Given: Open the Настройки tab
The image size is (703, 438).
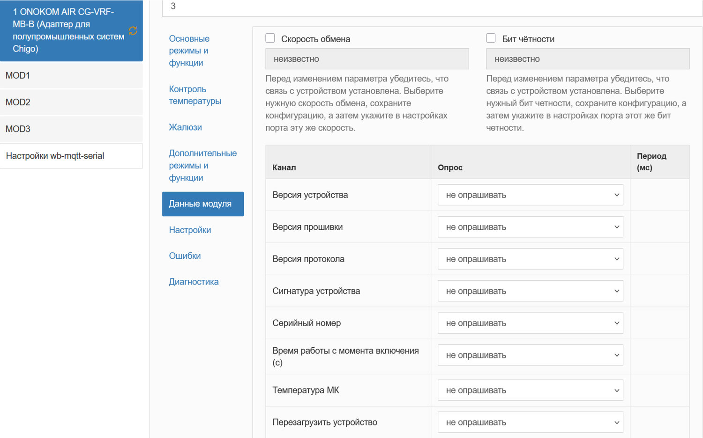Looking at the screenshot, I should [190, 230].
